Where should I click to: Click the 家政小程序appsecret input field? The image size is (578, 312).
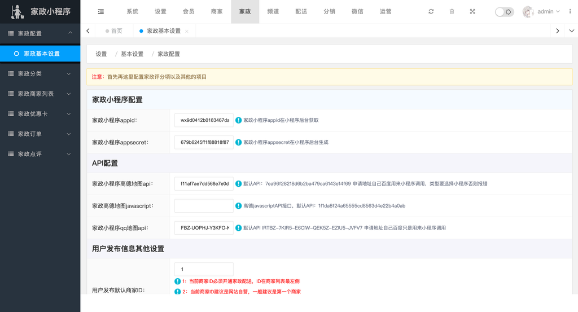pos(204,142)
